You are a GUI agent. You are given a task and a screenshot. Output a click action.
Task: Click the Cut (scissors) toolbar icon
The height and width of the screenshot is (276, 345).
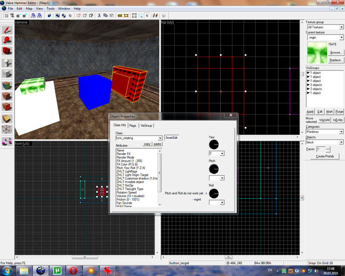tap(99, 16)
